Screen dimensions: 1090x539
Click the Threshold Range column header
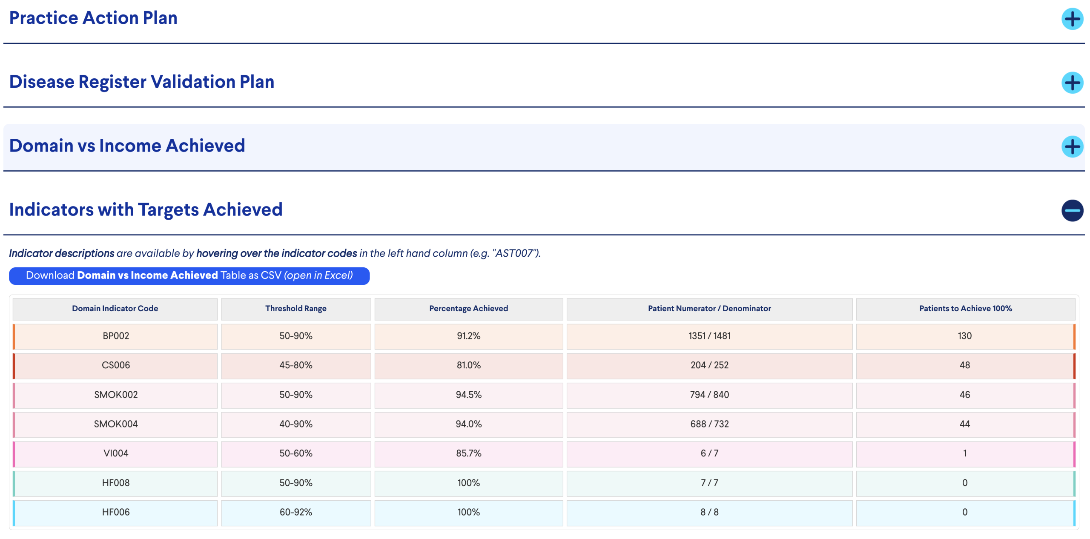295,309
